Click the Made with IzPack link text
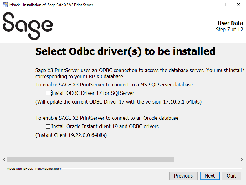246x185 pixels. [33, 169]
